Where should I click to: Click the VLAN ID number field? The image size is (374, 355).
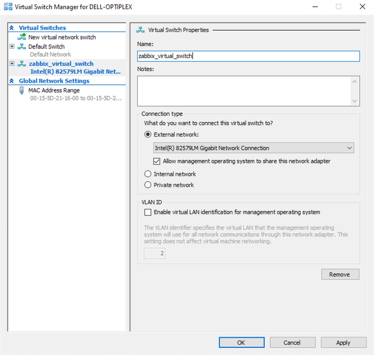[155, 253]
